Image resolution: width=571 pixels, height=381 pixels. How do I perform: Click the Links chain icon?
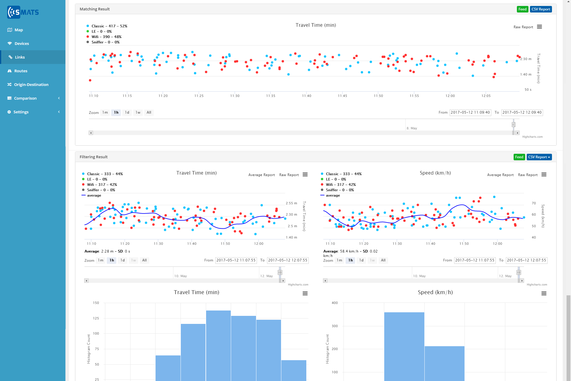[10, 57]
